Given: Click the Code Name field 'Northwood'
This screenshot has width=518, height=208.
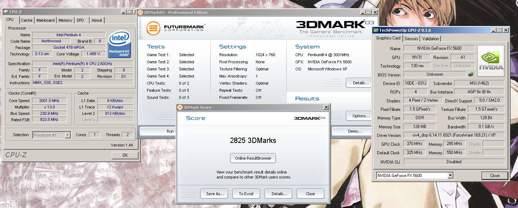Looking at the screenshot, I should [x=51, y=41].
